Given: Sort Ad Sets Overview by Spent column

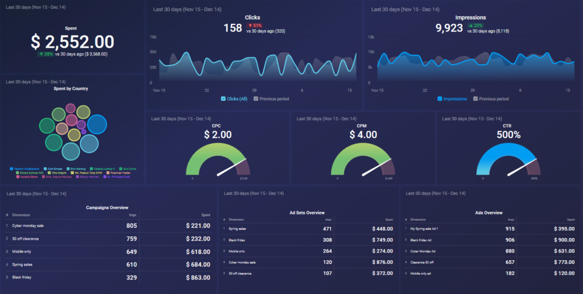Looking at the screenshot, I should coord(389,219).
